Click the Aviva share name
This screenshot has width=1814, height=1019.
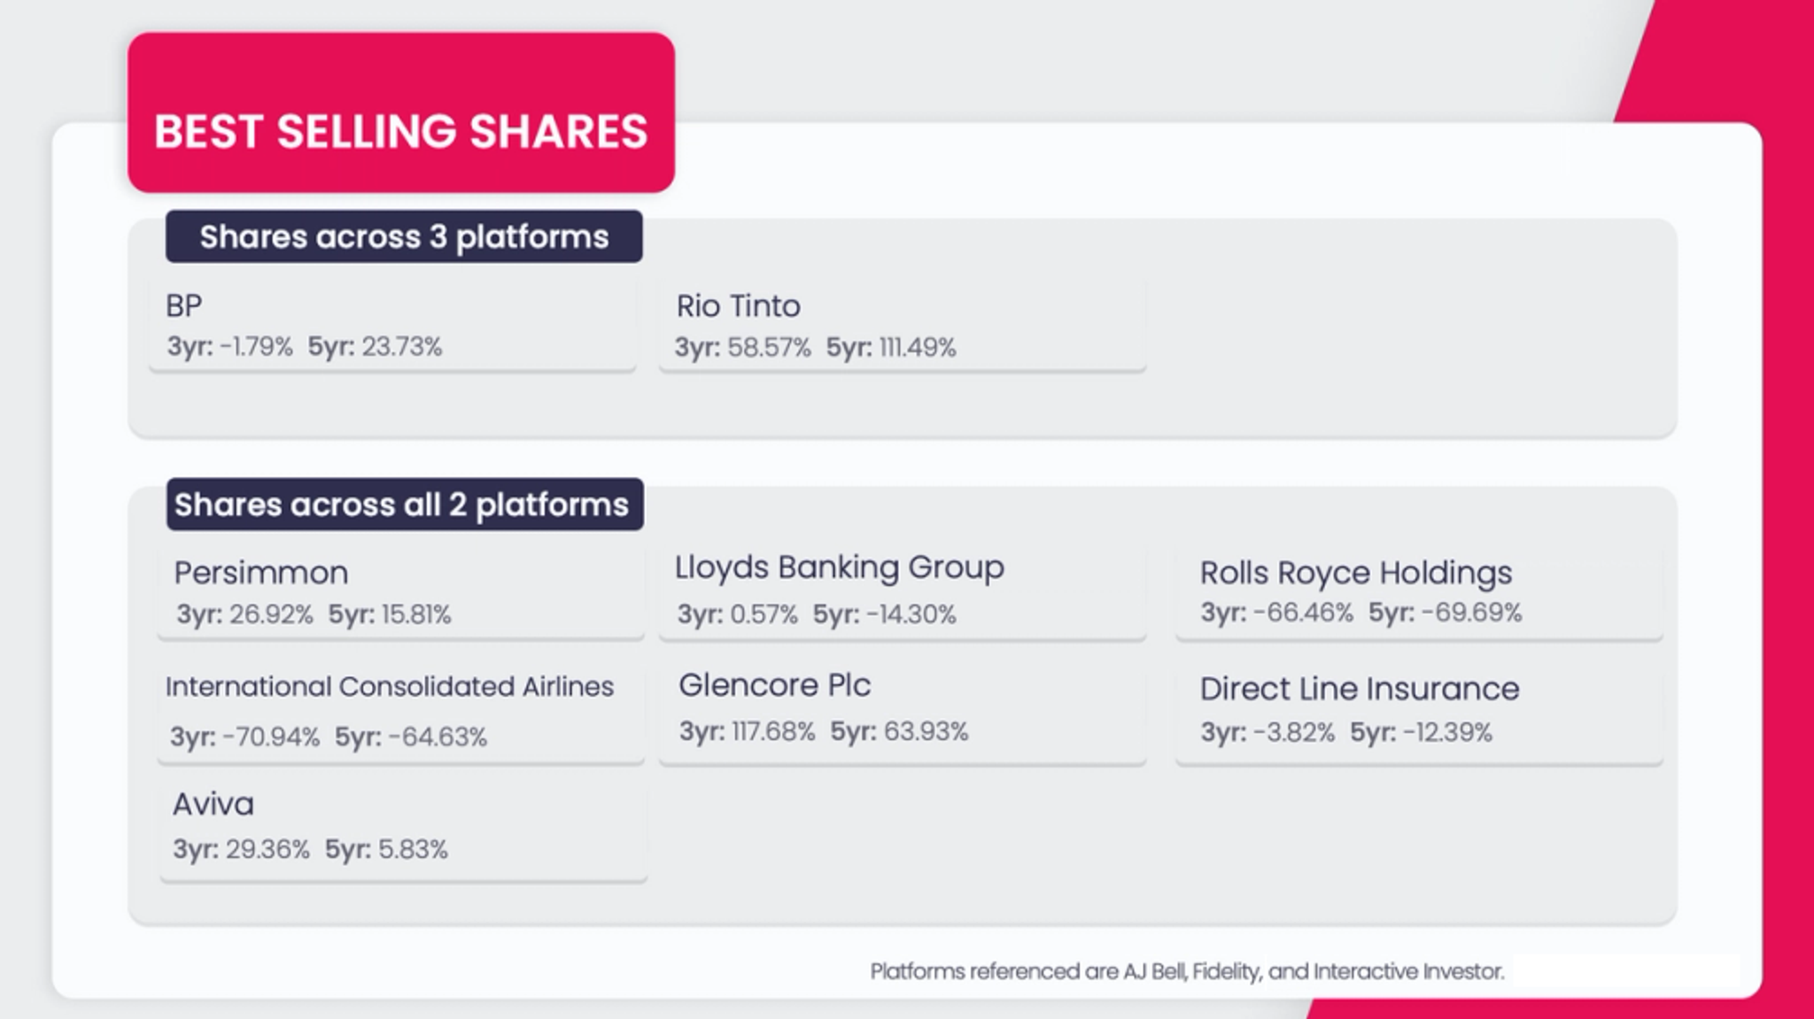[213, 804]
